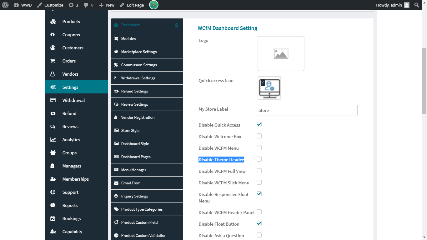Click the Capability user-x icon

pyautogui.click(x=53, y=232)
